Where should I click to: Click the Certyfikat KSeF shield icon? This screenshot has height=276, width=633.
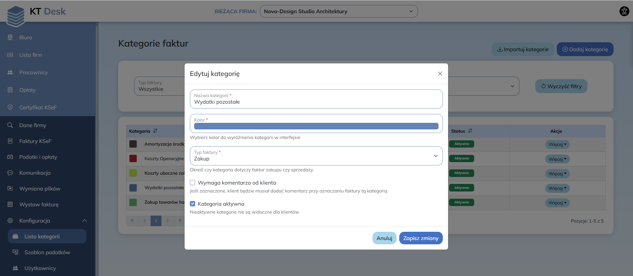[10, 107]
